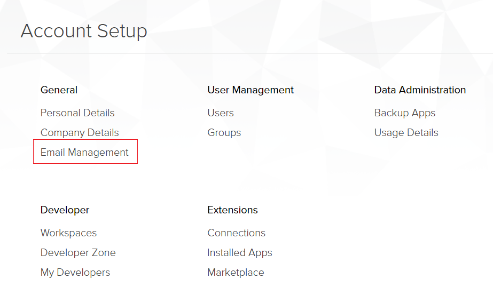Open Connections under Extensions
493x295 pixels.
[x=237, y=233]
